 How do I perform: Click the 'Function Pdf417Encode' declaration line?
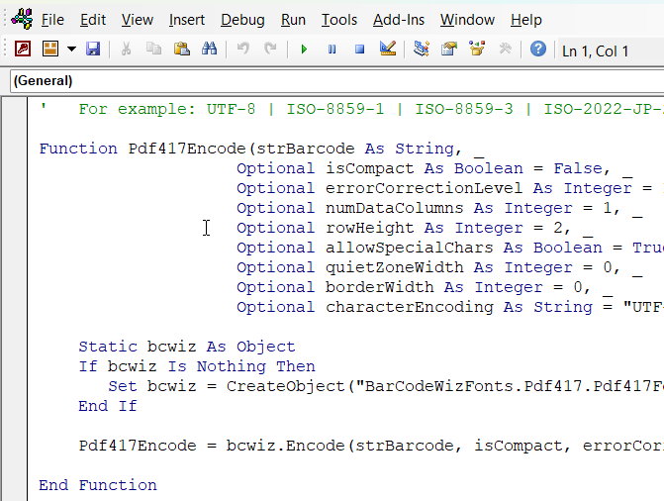tap(261, 149)
